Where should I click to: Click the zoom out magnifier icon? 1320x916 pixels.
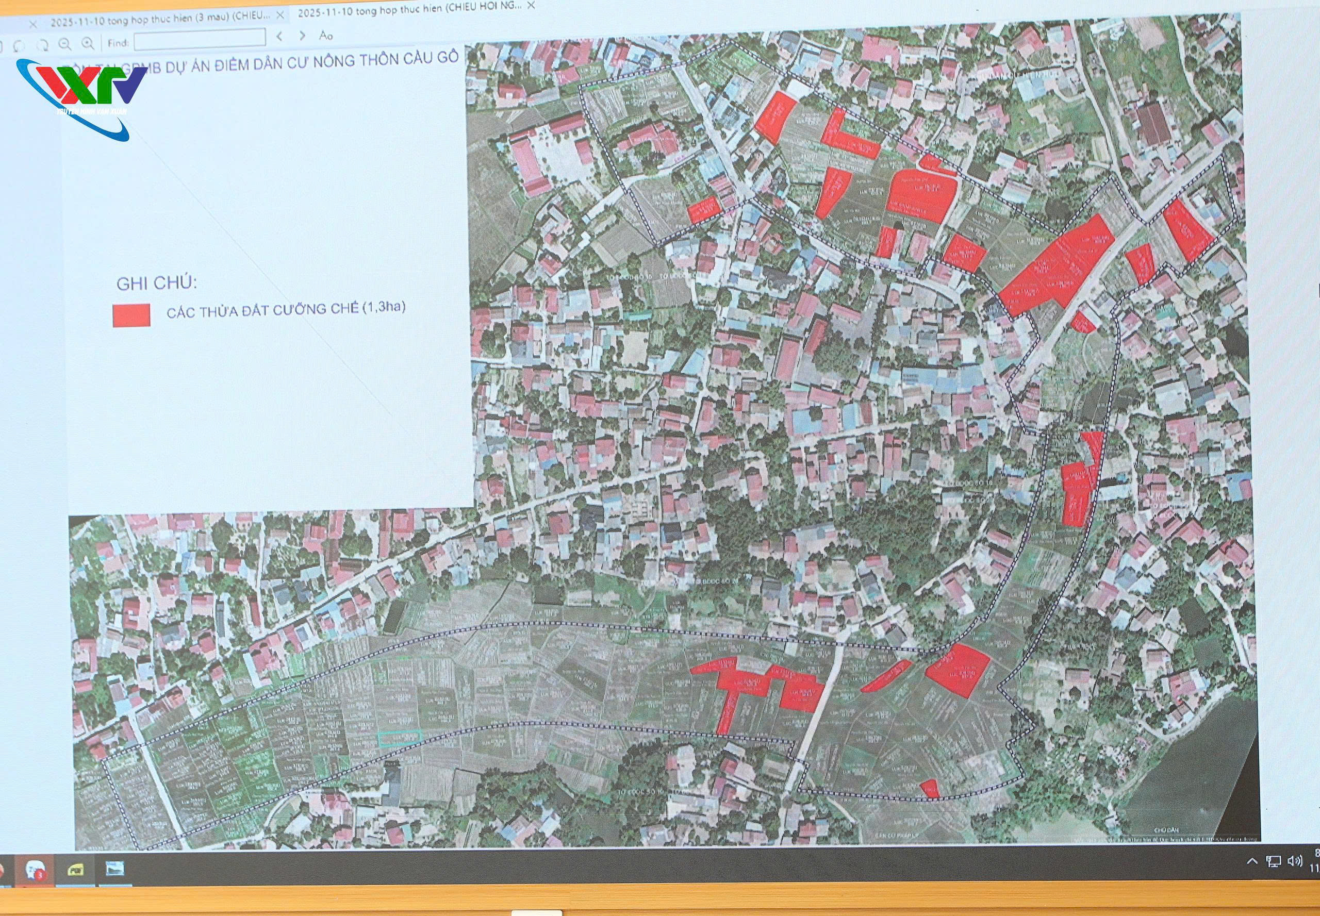click(65, 44)
